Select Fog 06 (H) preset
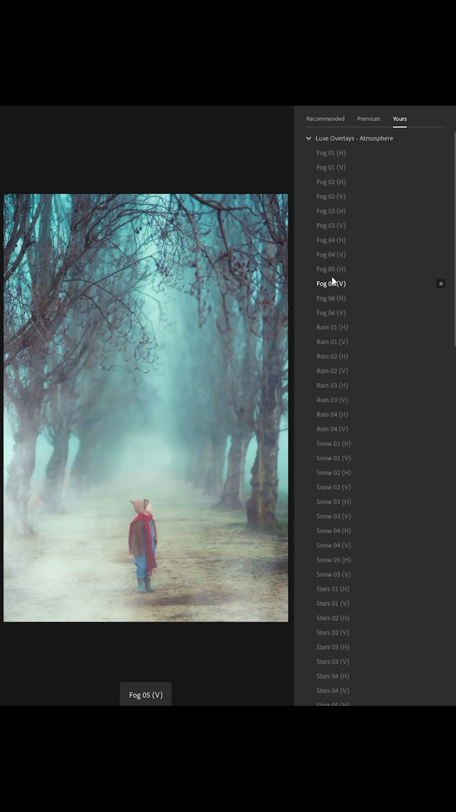 pos(331,298)
